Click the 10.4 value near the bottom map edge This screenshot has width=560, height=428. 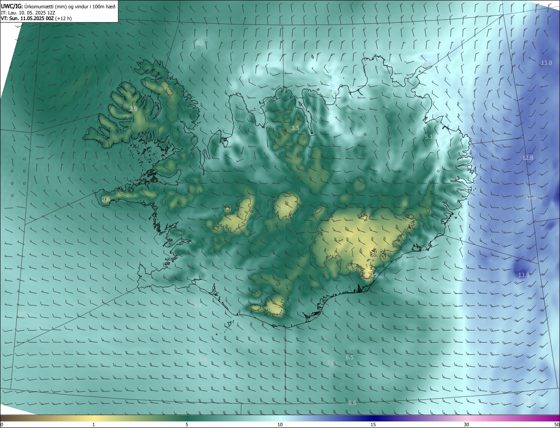tap(528, 400)
